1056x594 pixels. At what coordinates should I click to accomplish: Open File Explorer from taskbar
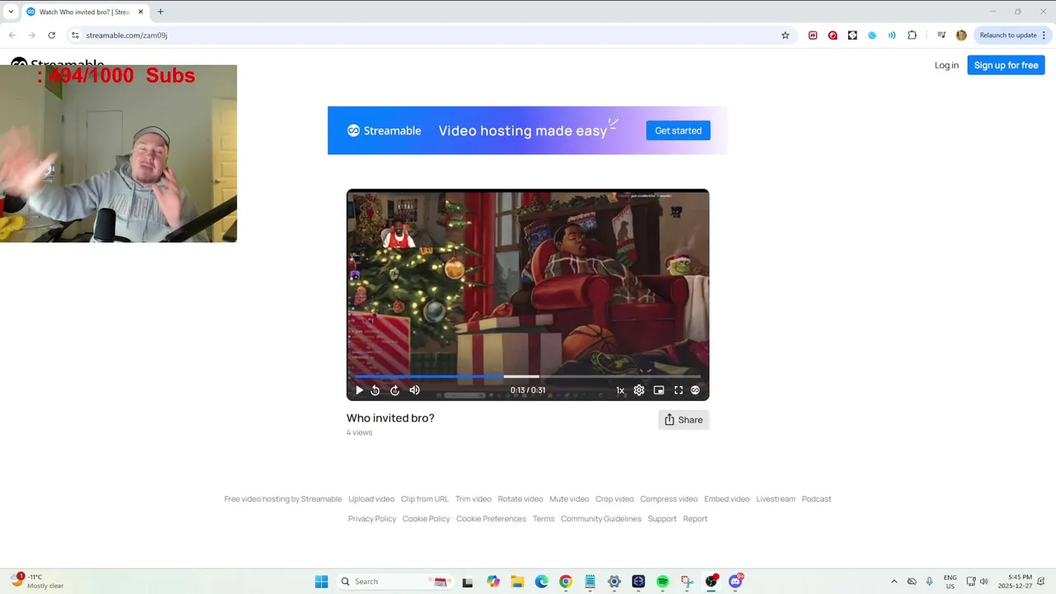(517, 582)
